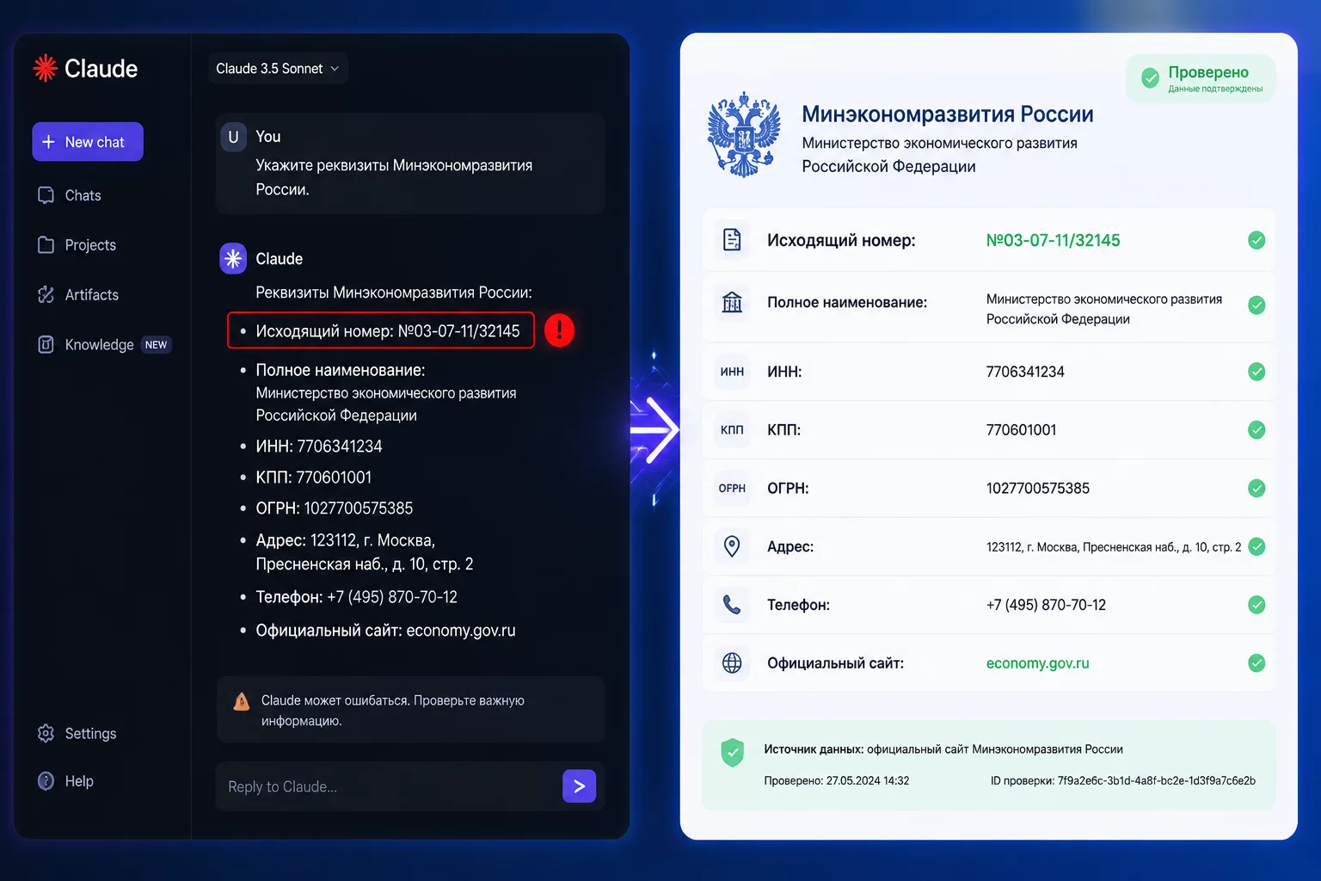This screenshot has height=881, width=1321.
Task: Click the phone handset icon for Телефон
Action: (x=732, y=605)
